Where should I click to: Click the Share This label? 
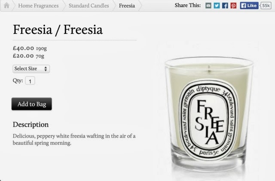pyautogui.click(x=187, y=6)
